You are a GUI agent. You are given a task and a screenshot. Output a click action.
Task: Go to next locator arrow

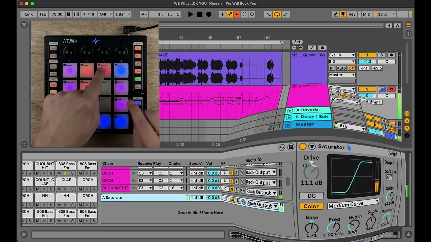pos(300,48)
